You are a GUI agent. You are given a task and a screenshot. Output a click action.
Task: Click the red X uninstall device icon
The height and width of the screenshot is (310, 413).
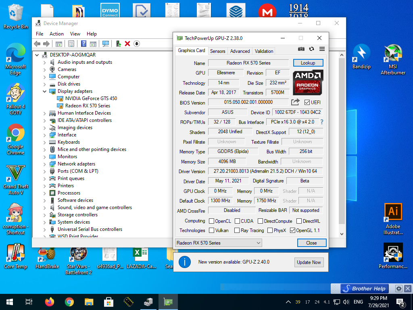(x=127, y=44)
